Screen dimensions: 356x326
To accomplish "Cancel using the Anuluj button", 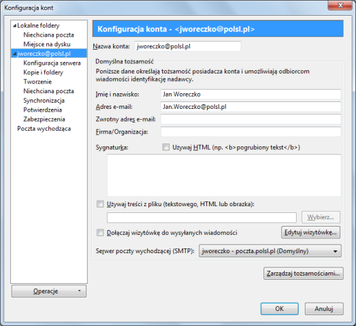I will (324, 309).
